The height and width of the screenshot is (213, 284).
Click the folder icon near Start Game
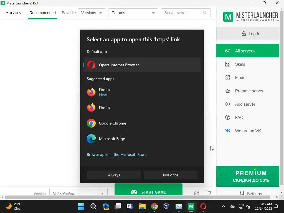click(208, 193)
